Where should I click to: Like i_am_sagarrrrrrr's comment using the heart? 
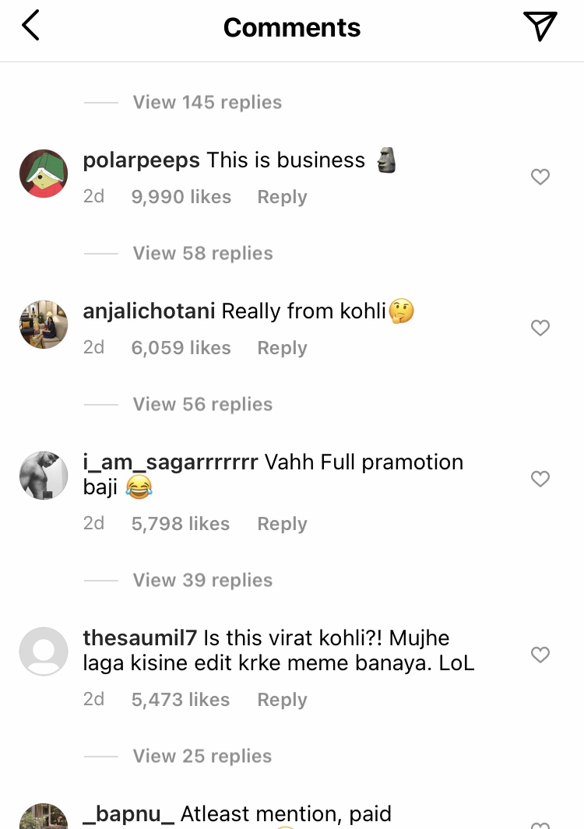(x=540, y=479)
